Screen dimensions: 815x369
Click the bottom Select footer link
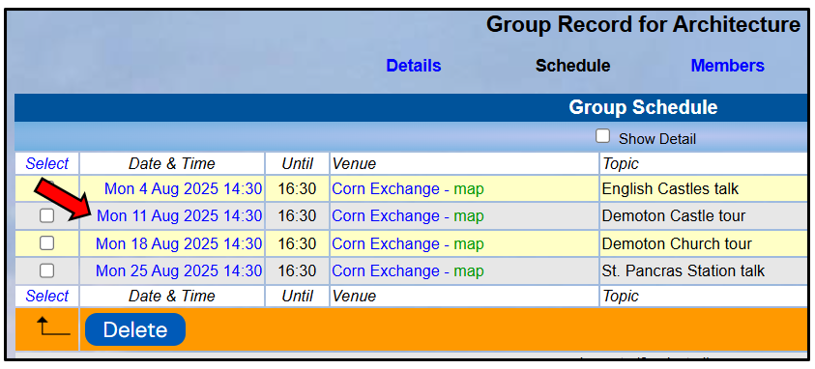[x=47, y=297]
